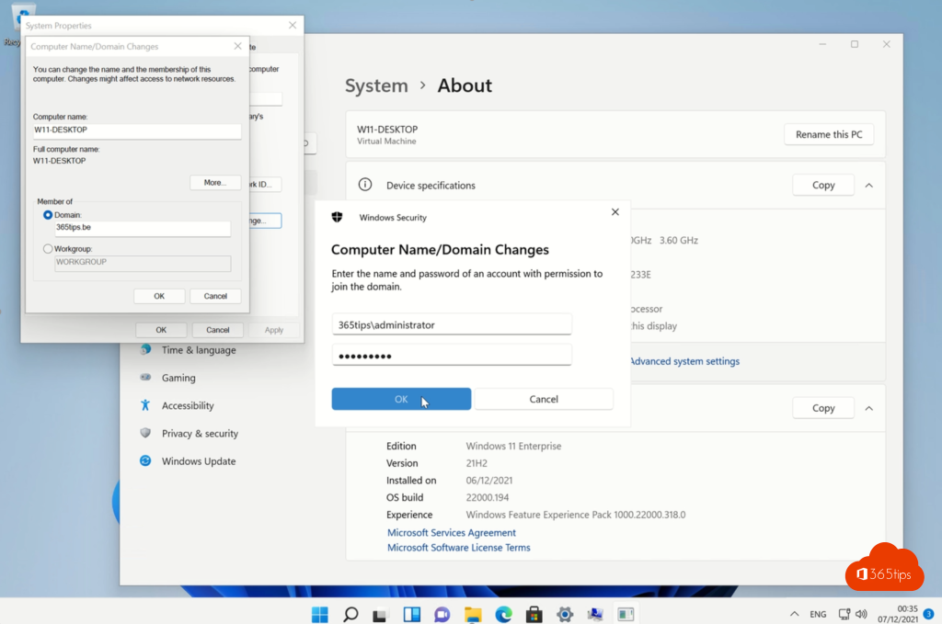Go back to System in breadcrumb
942x624 pixels.
tap(376, 85)
